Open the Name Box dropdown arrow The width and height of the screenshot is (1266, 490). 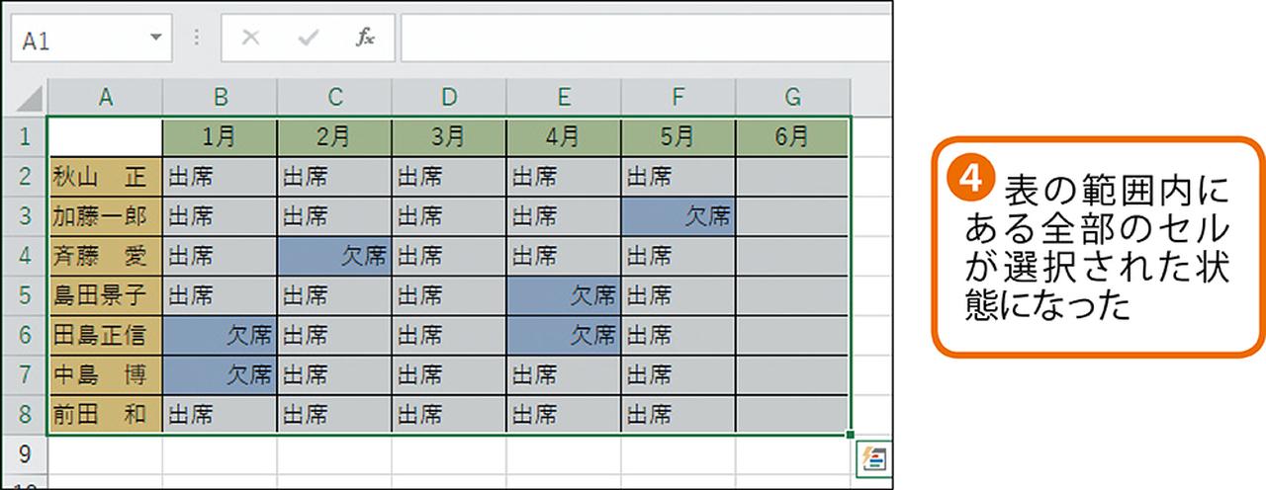coord(155,39)
